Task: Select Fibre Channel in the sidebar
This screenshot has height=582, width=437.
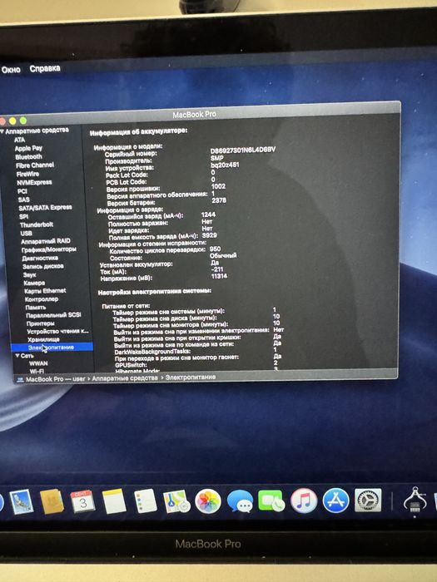Action: click(35, 165)
